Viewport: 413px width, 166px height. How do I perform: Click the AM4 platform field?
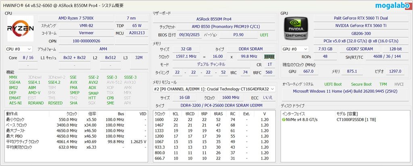click(103, 49)
